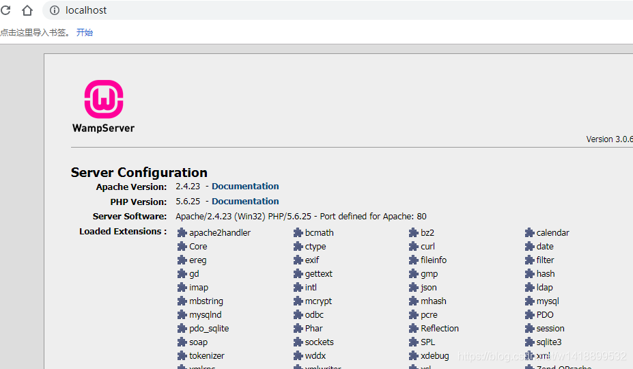This screenshot has height=369, width=633.
Task: Click the Server Configuration heading
Action: [139, 173]
